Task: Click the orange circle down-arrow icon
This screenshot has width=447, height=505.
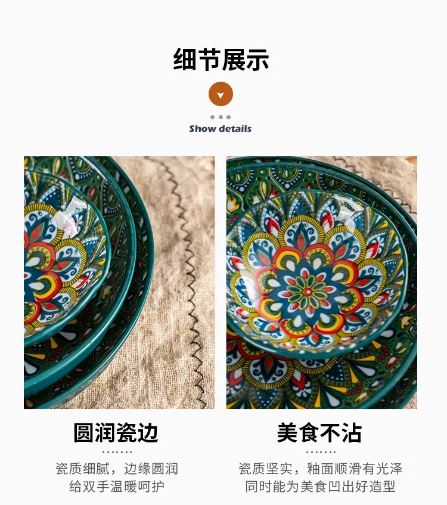Action: coord(221,94)
